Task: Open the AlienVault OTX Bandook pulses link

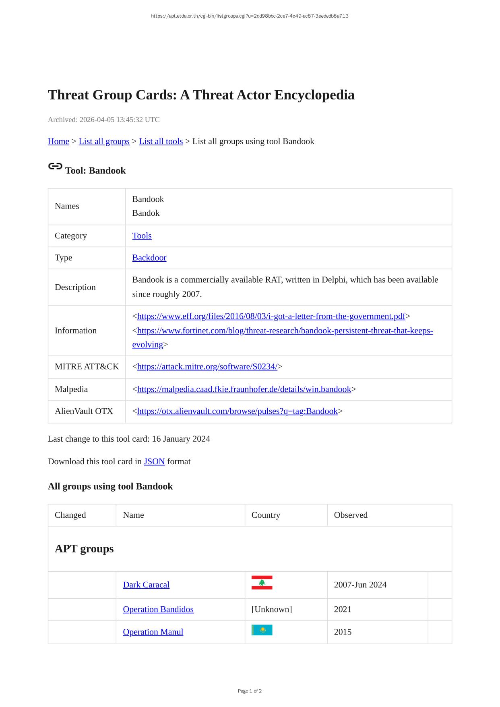Action: pos(237,411)
